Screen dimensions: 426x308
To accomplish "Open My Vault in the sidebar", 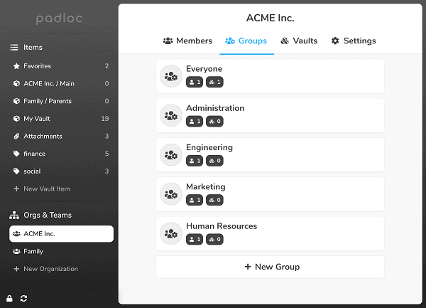I will click(x=61, y=119).
